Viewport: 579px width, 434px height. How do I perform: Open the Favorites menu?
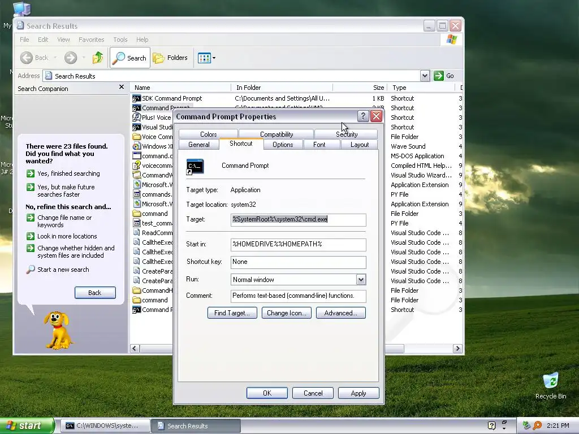(91, 40)
